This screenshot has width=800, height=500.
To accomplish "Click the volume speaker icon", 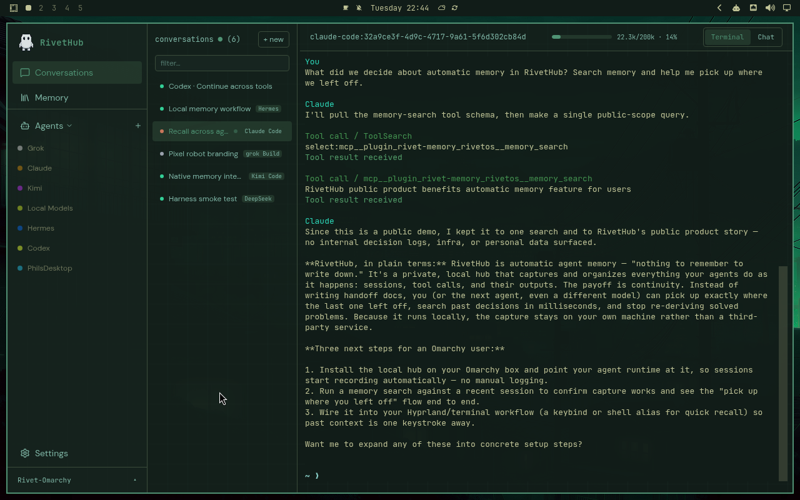I will [x=770, y=8].
